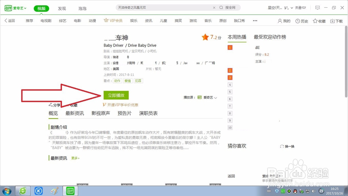Click the VIP会员 crown icon item
The image size is (348, 196).
point(113,20)
